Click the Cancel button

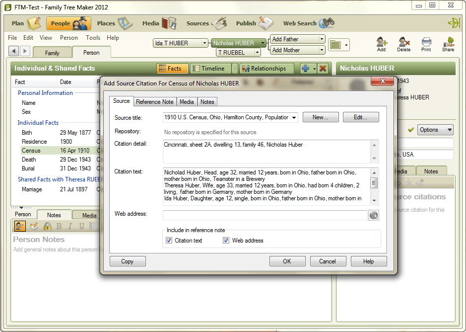tap(328, 261)
